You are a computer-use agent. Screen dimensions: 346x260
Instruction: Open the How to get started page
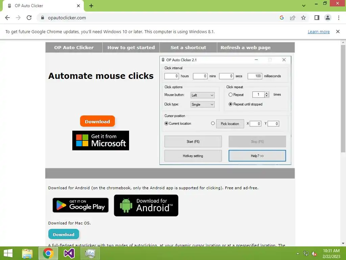[x=131, y=47]
